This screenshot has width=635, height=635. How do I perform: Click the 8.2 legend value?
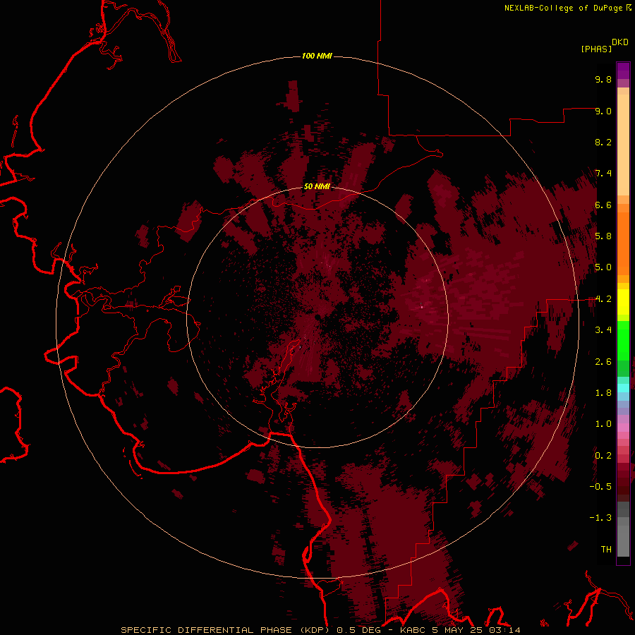603,142
